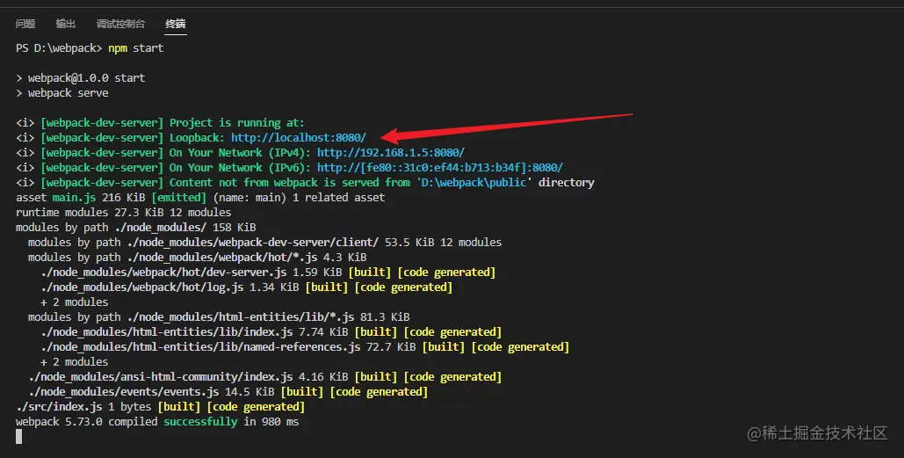Click the named-references.js 72.7 KiB line

pyautogui.click(x=305, y=347)
